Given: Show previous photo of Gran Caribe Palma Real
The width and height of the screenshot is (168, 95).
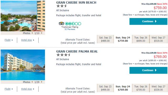Looking at the screenshot, I should (32, 82).
